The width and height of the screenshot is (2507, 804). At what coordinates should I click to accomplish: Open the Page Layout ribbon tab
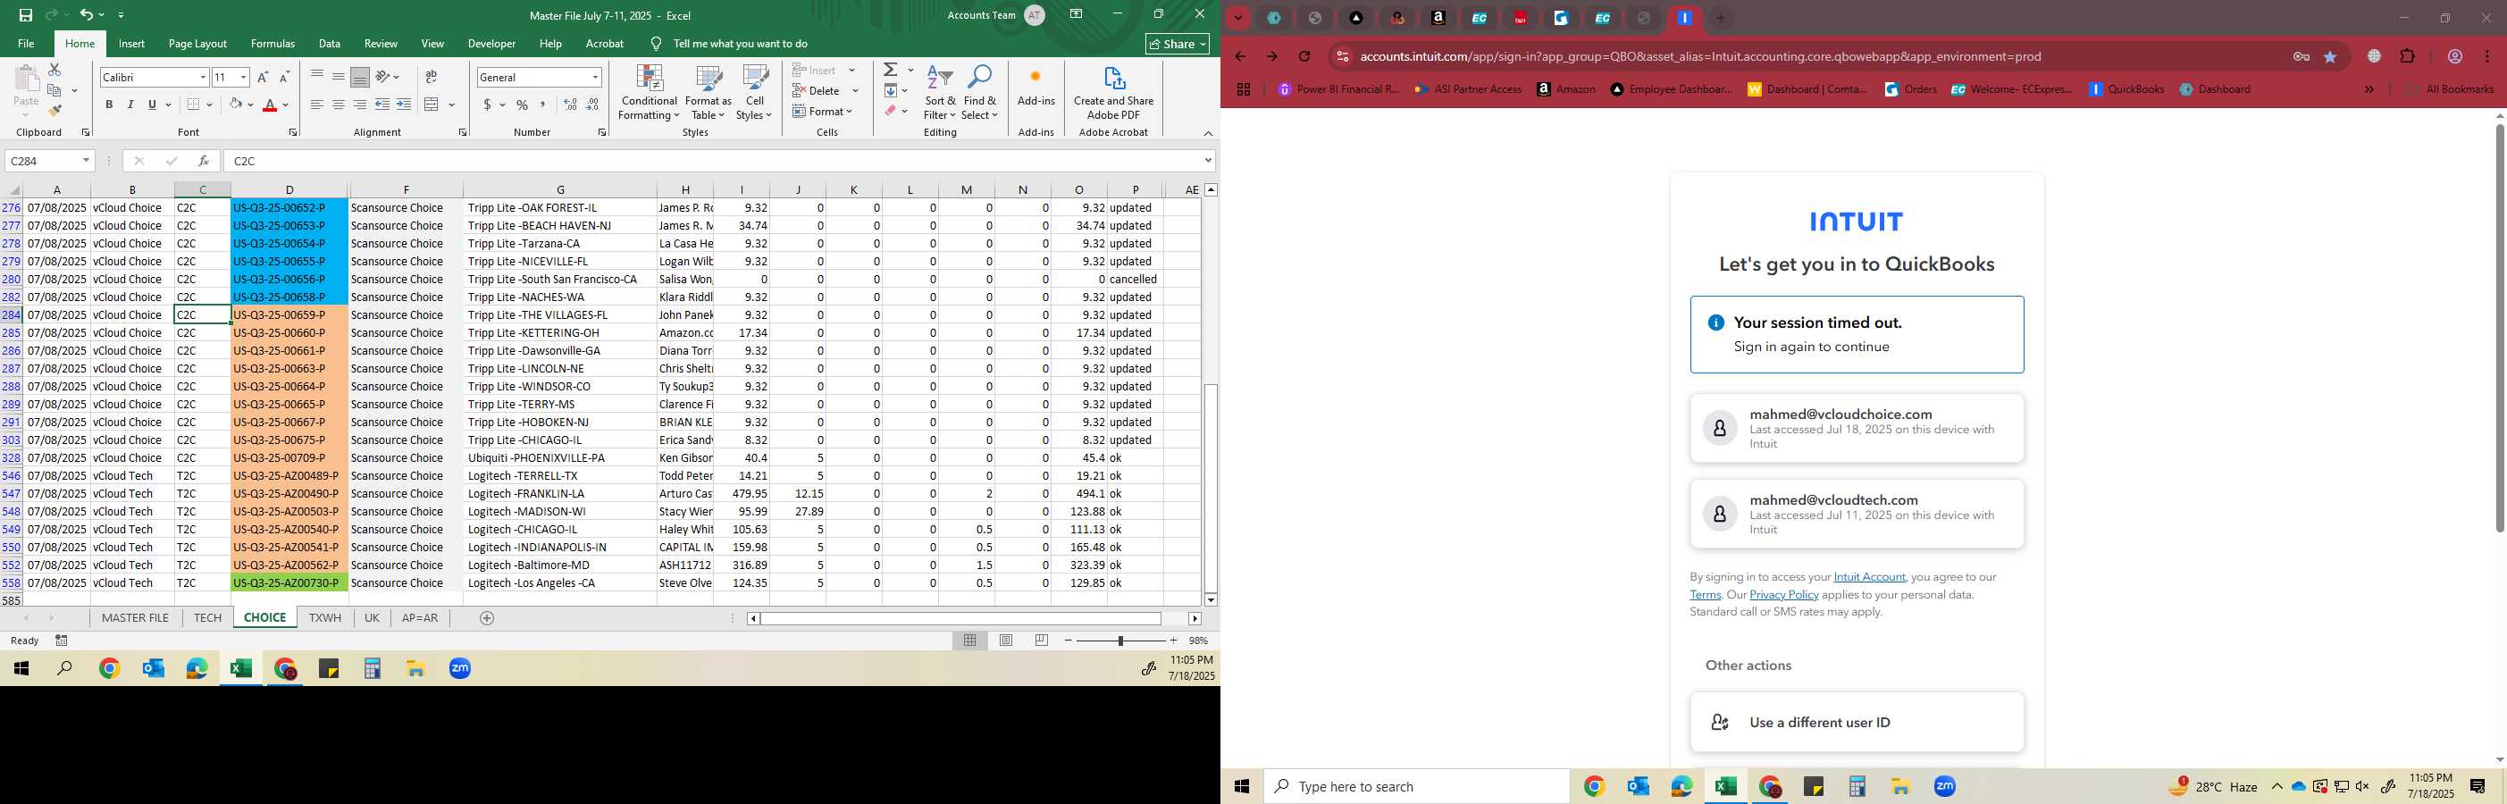click(197, 44)
